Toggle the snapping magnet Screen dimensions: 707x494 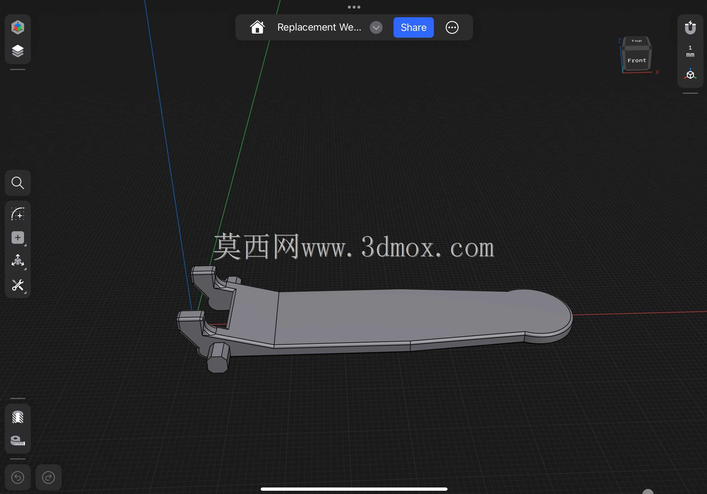[x=690, y=27]
